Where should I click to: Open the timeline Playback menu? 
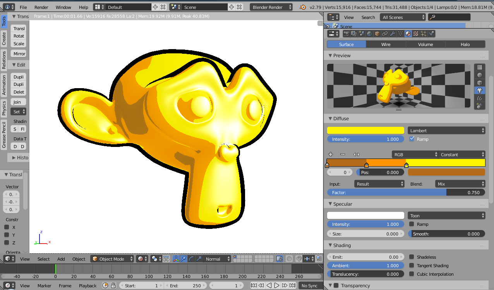88,285
